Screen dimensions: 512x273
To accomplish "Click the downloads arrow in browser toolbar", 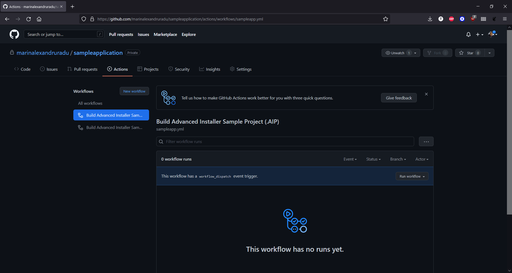I will pos(430,19).
